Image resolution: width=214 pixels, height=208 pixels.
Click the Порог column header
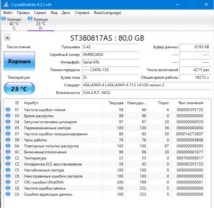pos(159,103)
